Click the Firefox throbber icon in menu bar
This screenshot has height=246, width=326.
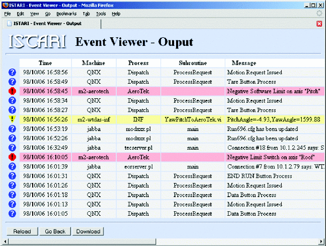(318, 14)
